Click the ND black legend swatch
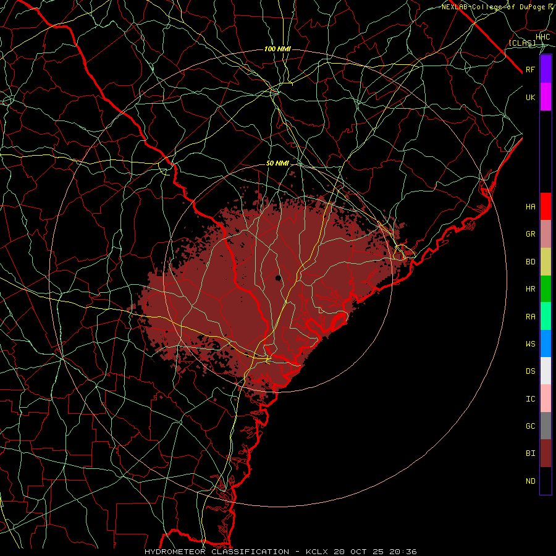Viewport: 556px width, 556px height. point(545,481)
